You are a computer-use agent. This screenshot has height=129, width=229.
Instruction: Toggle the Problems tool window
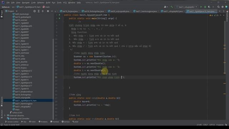43,122
